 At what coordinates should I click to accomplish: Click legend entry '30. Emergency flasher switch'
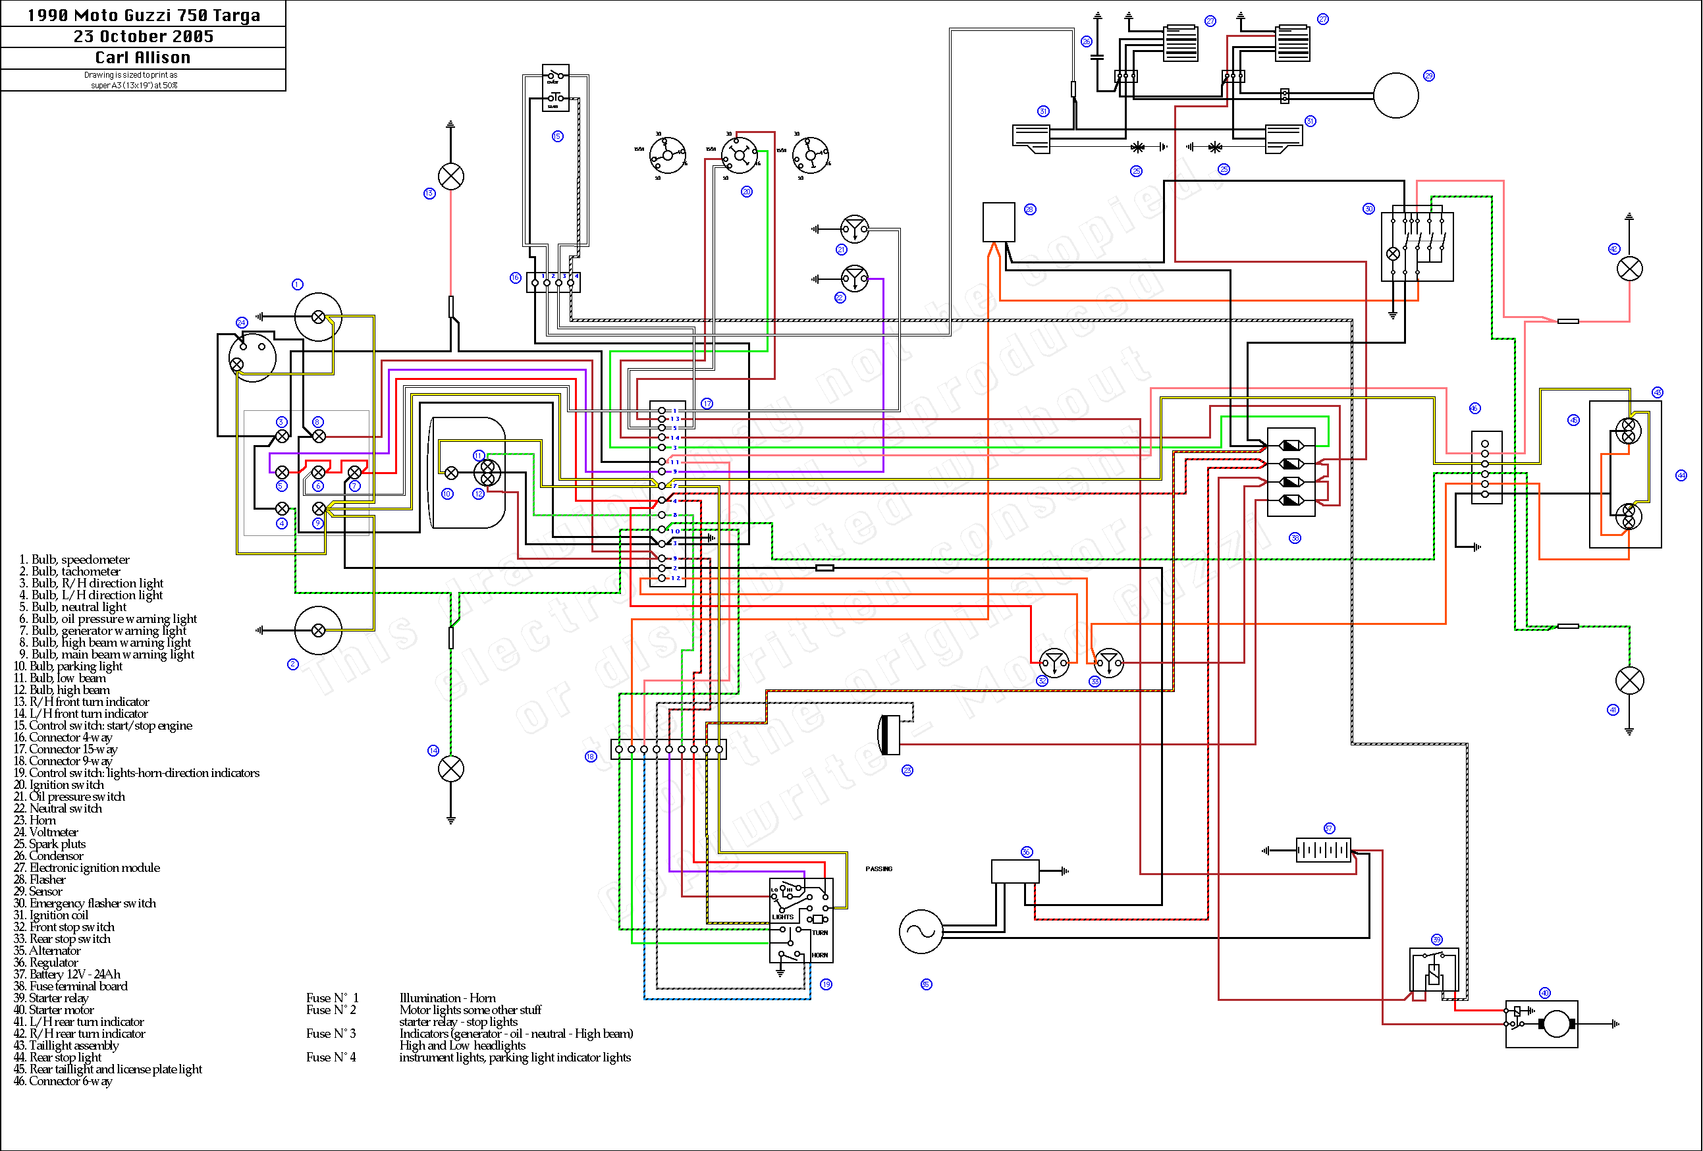click(85, 903)
